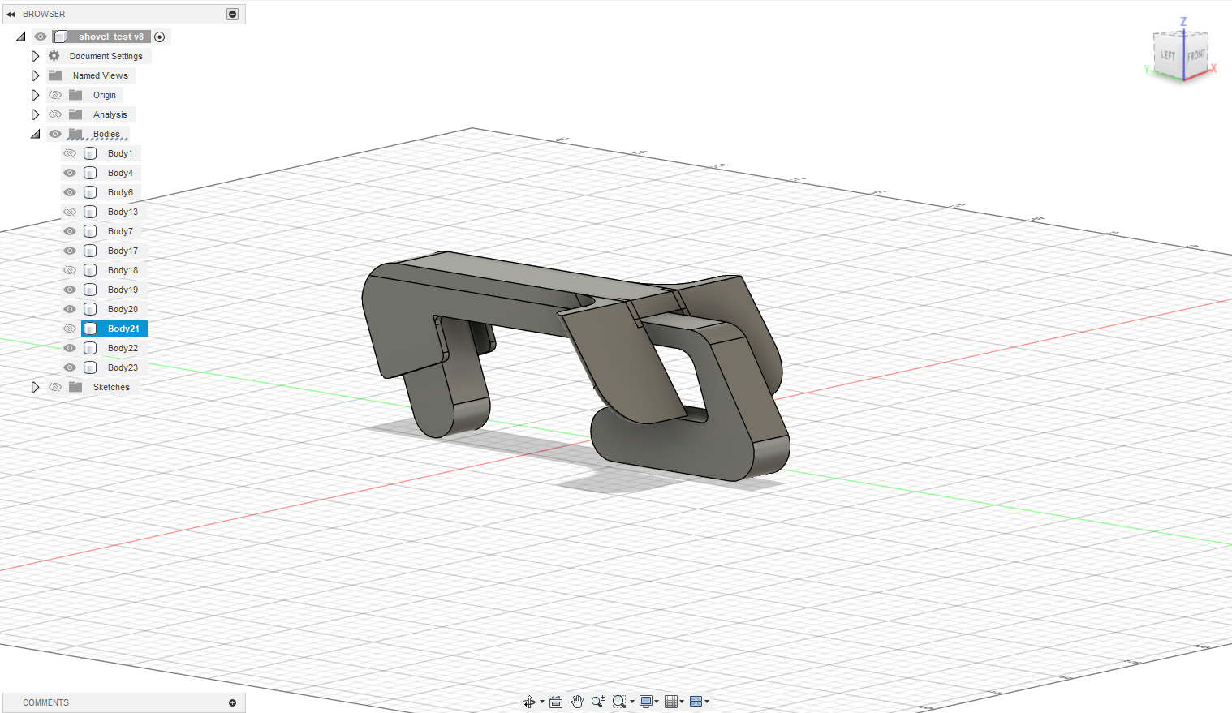Choose the Zoom tool with plus-minus
1232x713 pixels.
point(598,702)
